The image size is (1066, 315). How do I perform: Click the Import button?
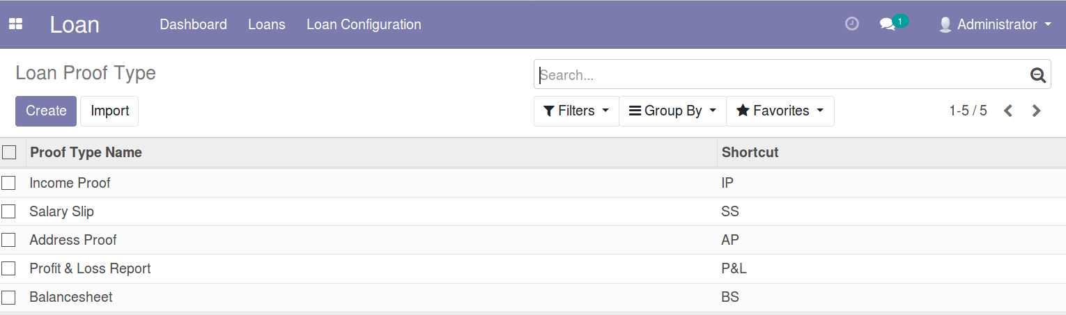tap(109, 111)
